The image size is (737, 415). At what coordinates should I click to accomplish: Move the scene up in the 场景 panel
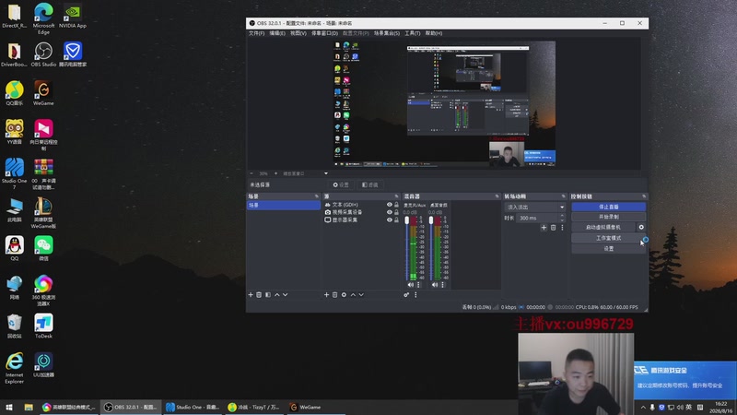277,294
